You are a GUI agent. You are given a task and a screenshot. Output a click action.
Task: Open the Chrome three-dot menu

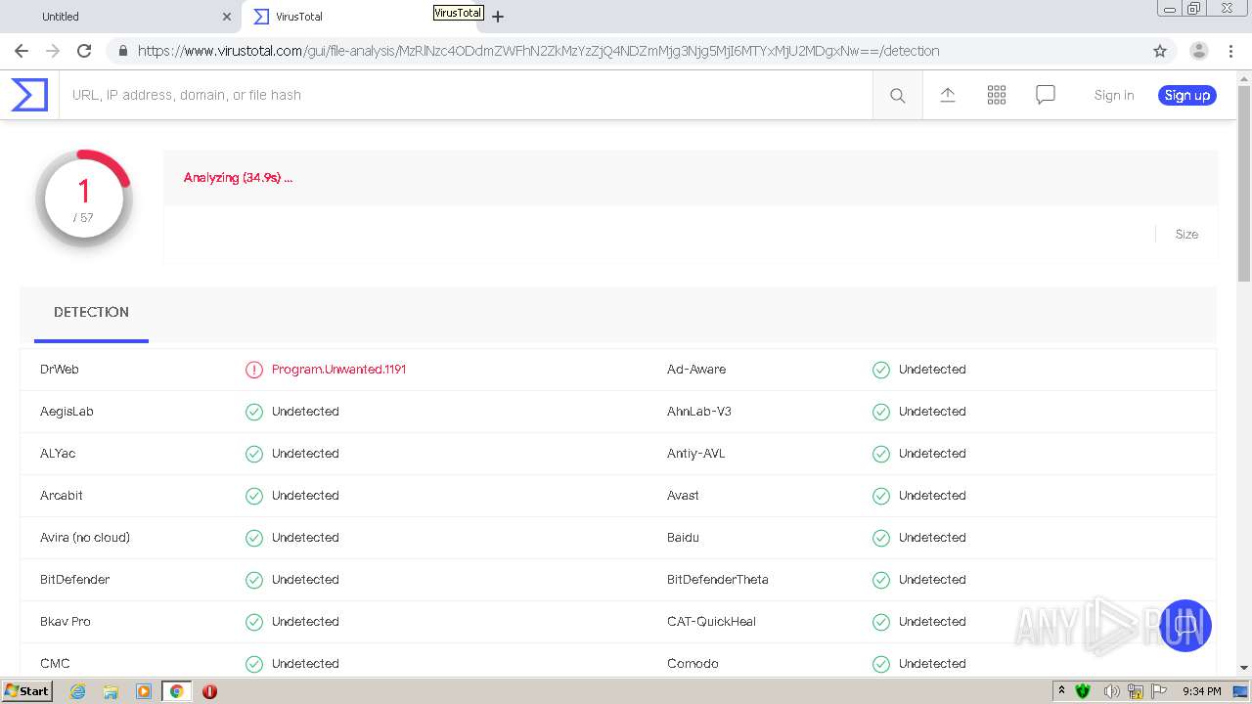tap(1230, 51)
